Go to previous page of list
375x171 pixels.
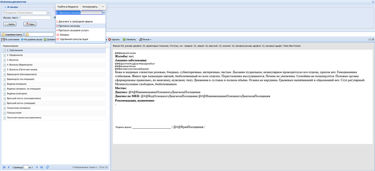coord(8,167)
